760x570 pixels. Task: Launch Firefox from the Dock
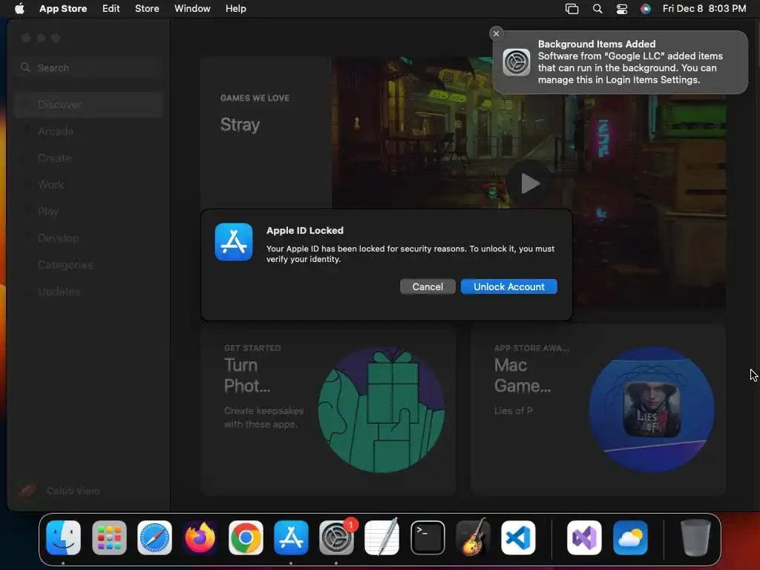200,537
